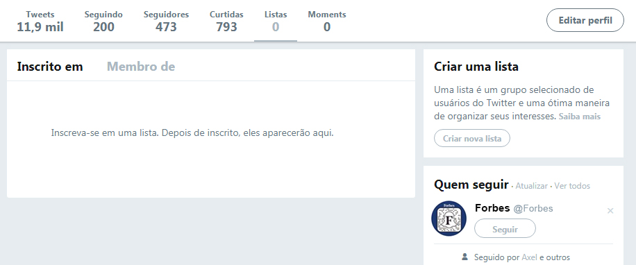Image resolution: width=636 pixels, height=265 pixels.
Task: Dismiss the Forbes suggestion with the X
Action: [610, 211]
